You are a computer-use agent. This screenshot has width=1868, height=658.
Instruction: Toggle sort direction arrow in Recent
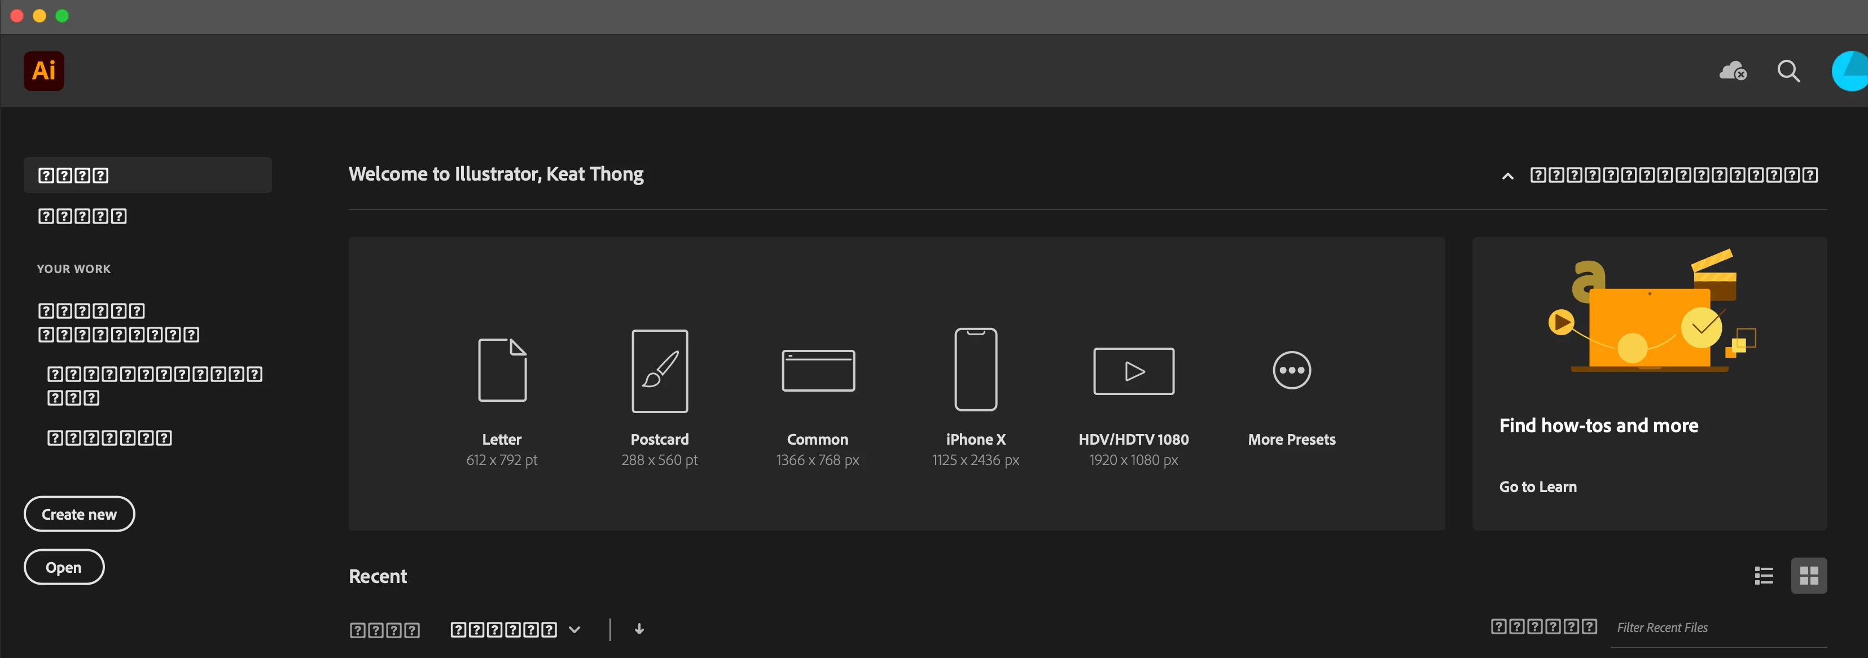(639, 629)
